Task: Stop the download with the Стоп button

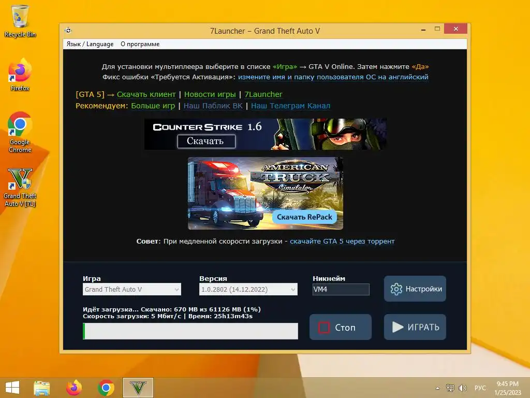Action: pos(341,328)
